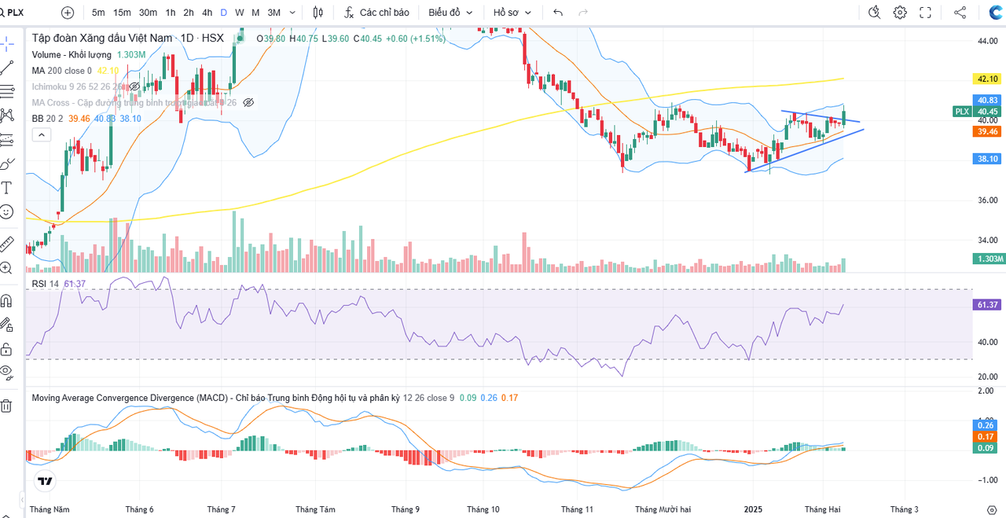Screen dimensions: 1006x518
Task: Select the crosshair cursor tool
Action: click(6, 42)
